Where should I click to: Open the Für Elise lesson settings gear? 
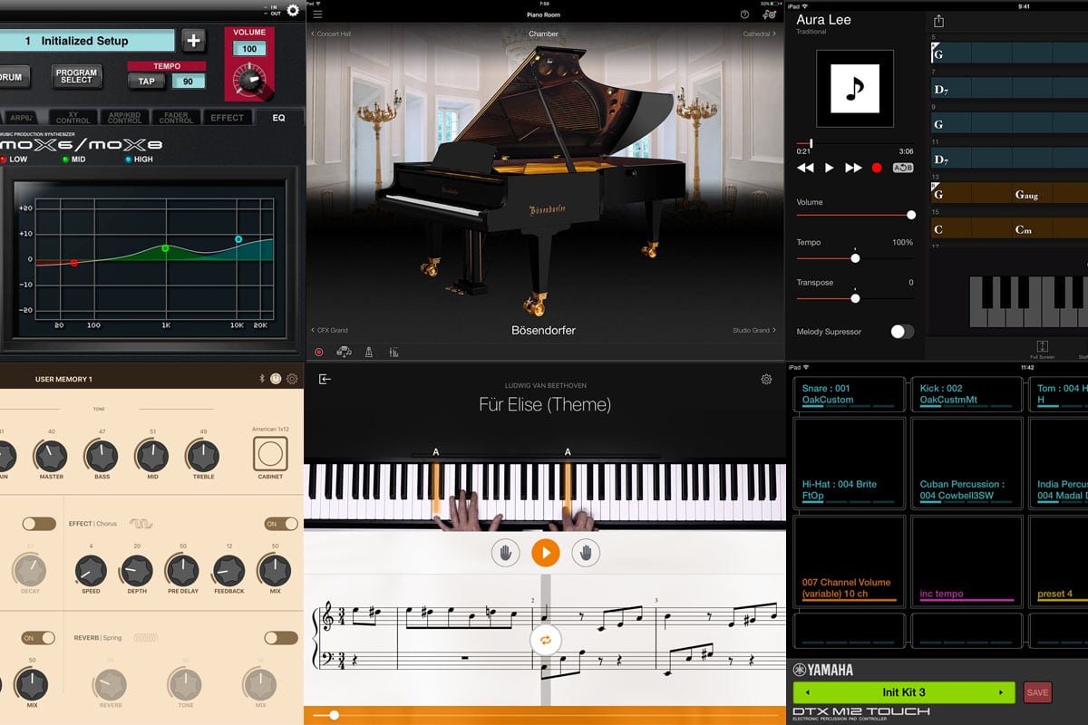pyautogui.click(x=766, y=379)
